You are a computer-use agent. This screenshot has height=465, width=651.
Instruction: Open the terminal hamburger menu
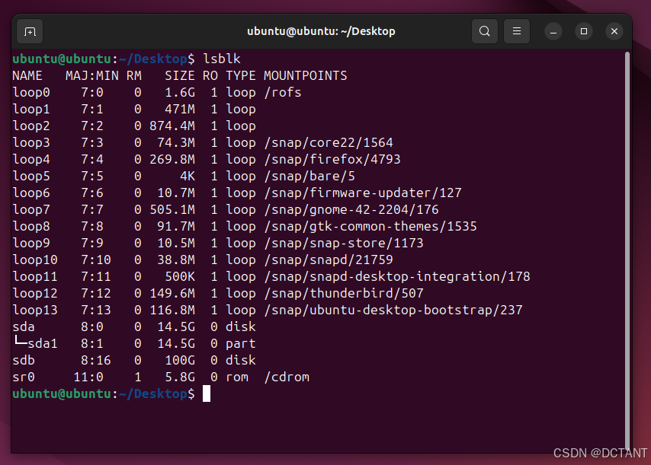pos(517,31)
